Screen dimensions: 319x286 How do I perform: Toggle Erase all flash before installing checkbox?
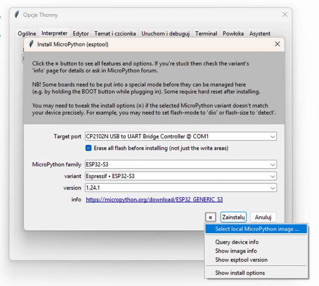[89, 148]
